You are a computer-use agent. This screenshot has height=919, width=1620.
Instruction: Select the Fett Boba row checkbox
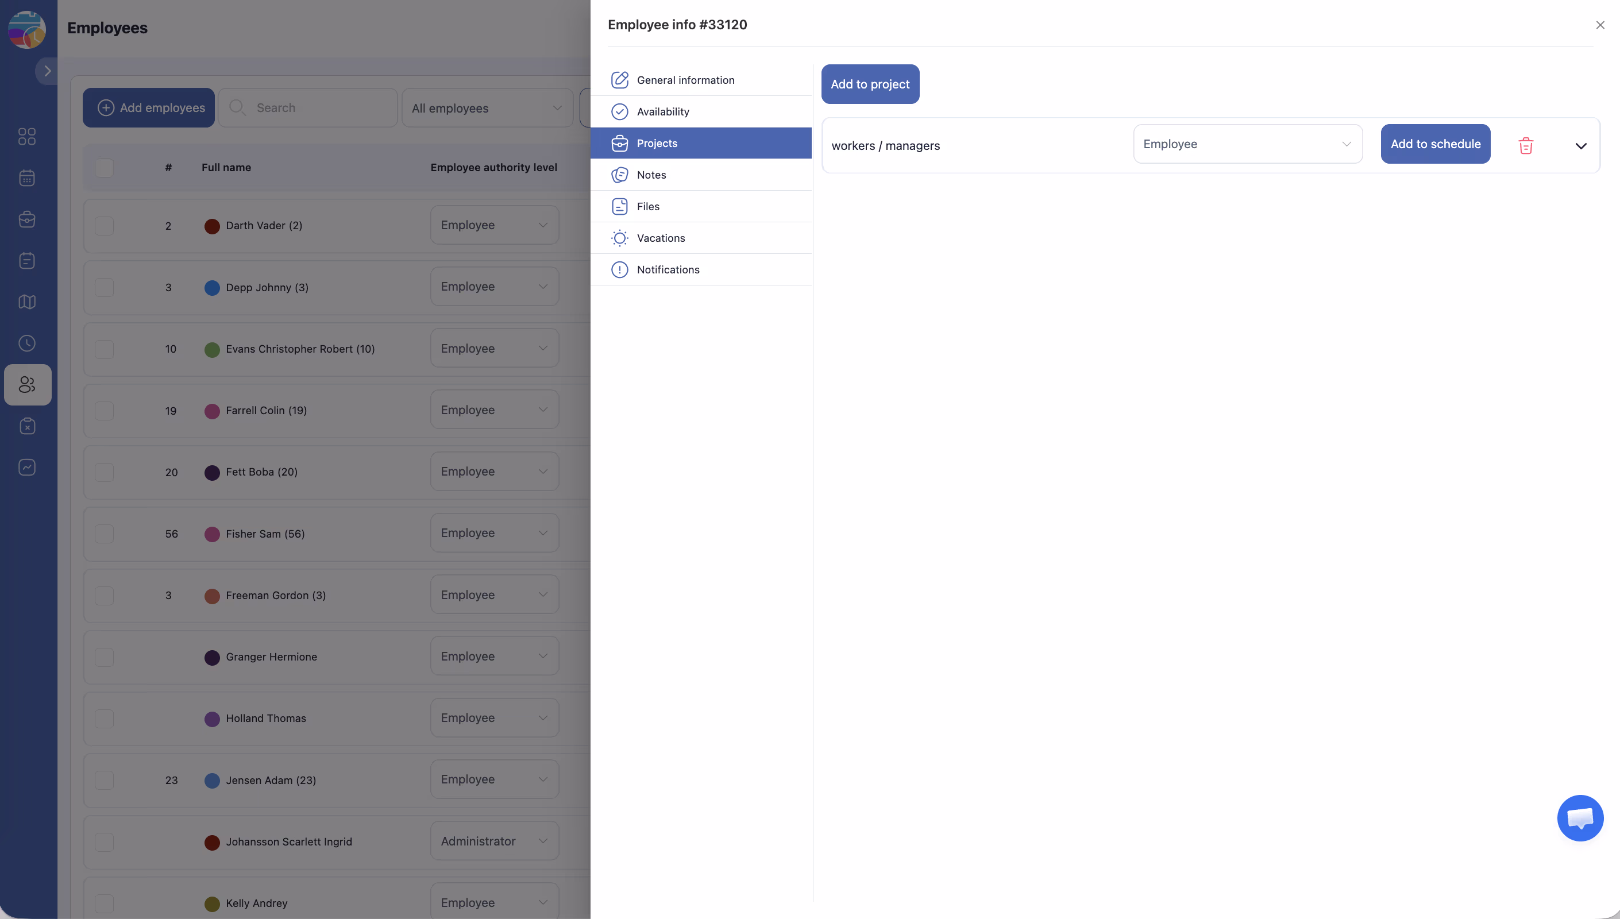[x=104, y=472]
